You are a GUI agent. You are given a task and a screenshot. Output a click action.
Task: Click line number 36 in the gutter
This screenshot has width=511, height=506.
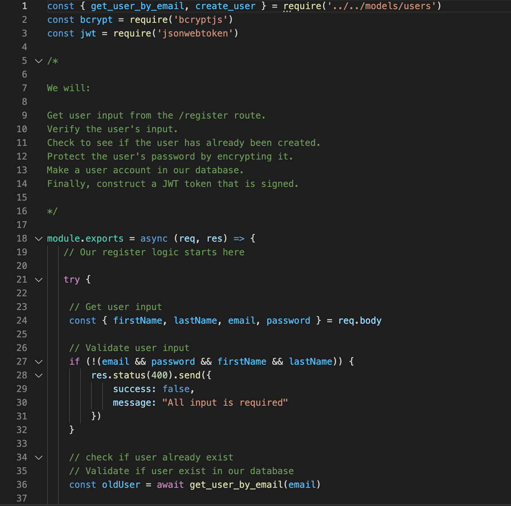click(22, 485)
